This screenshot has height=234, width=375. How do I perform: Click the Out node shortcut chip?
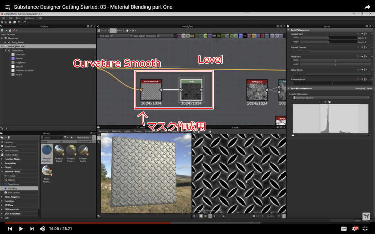coord(281,36)
